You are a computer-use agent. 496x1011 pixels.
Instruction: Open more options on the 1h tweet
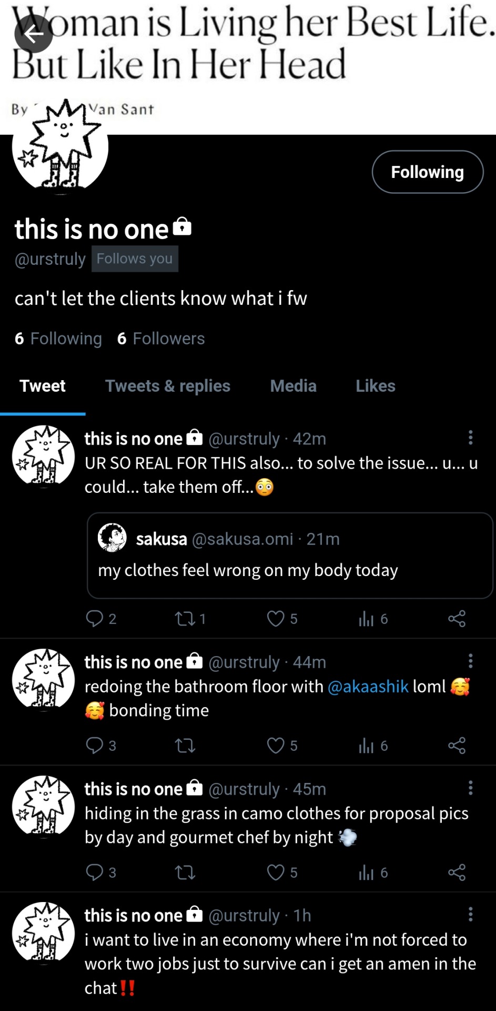[x=470, y=914]
